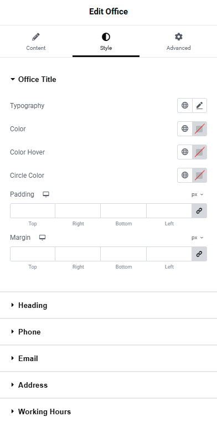Toggle the Padding link values icon
The image size is (217, 427).
pos(199,211)
